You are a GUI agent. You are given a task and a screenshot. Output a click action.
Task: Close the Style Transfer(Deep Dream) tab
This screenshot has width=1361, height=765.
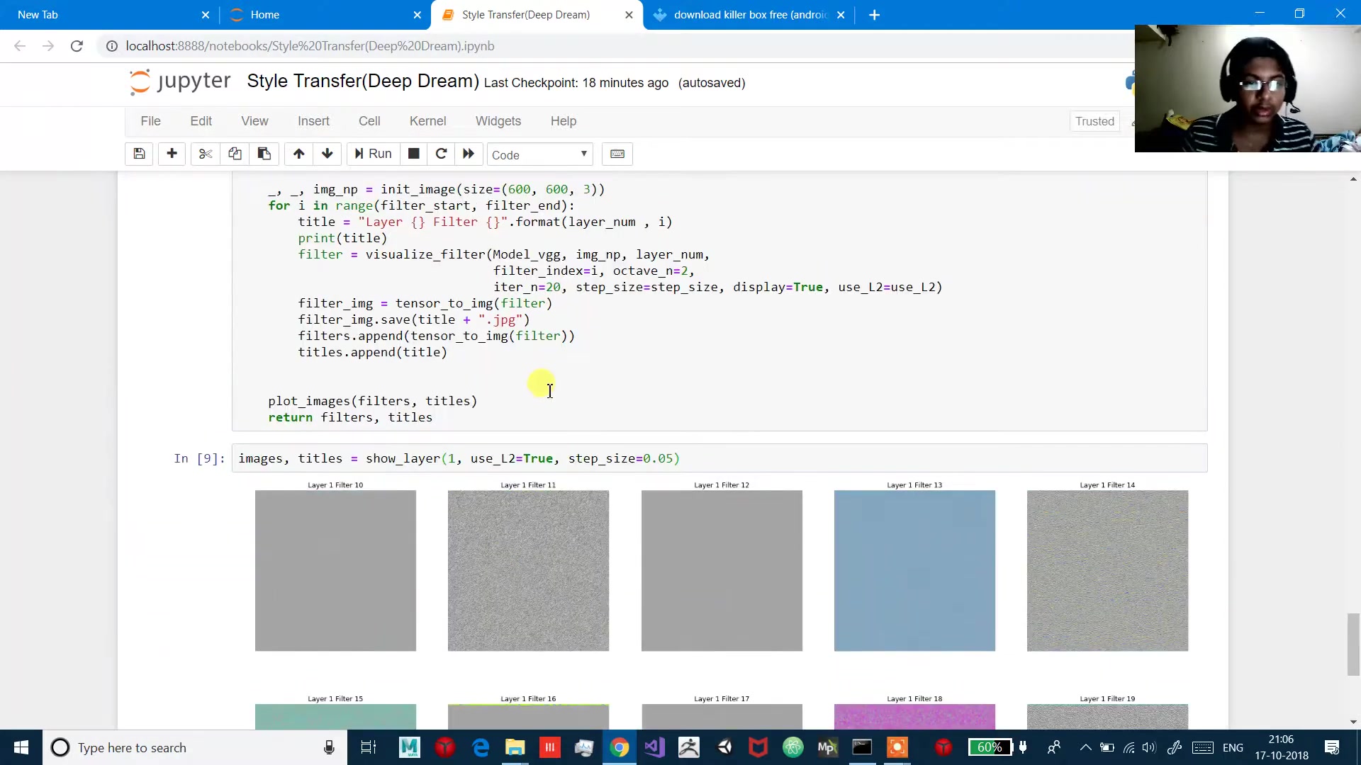(629, 15)
